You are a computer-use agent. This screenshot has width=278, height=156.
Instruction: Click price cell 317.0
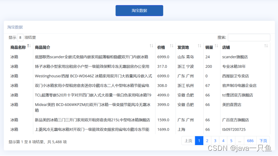162,67
